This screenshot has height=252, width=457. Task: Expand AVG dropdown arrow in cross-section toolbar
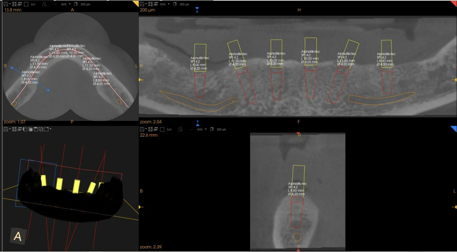click(x=206, y=129)
